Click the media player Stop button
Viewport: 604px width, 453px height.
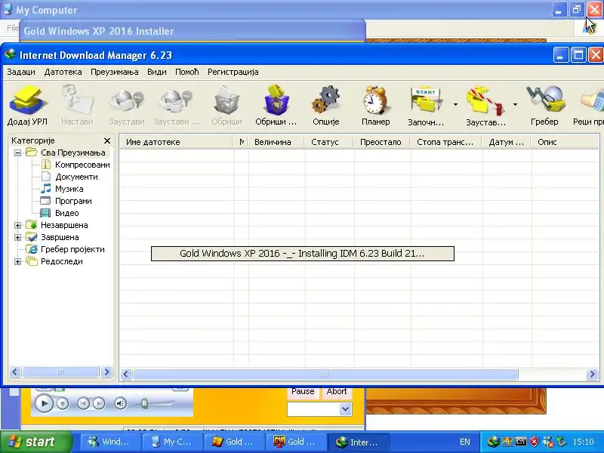pos(63,403)
